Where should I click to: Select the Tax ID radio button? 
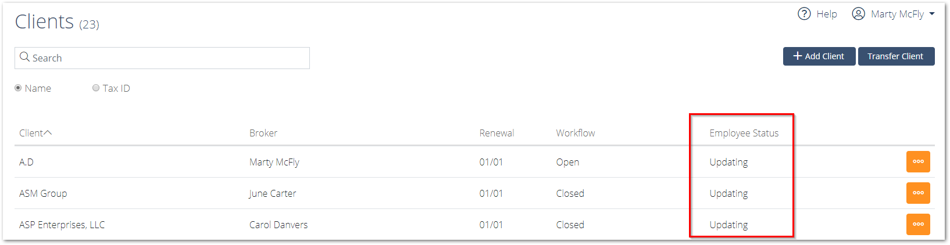click(x=96, y=88)
